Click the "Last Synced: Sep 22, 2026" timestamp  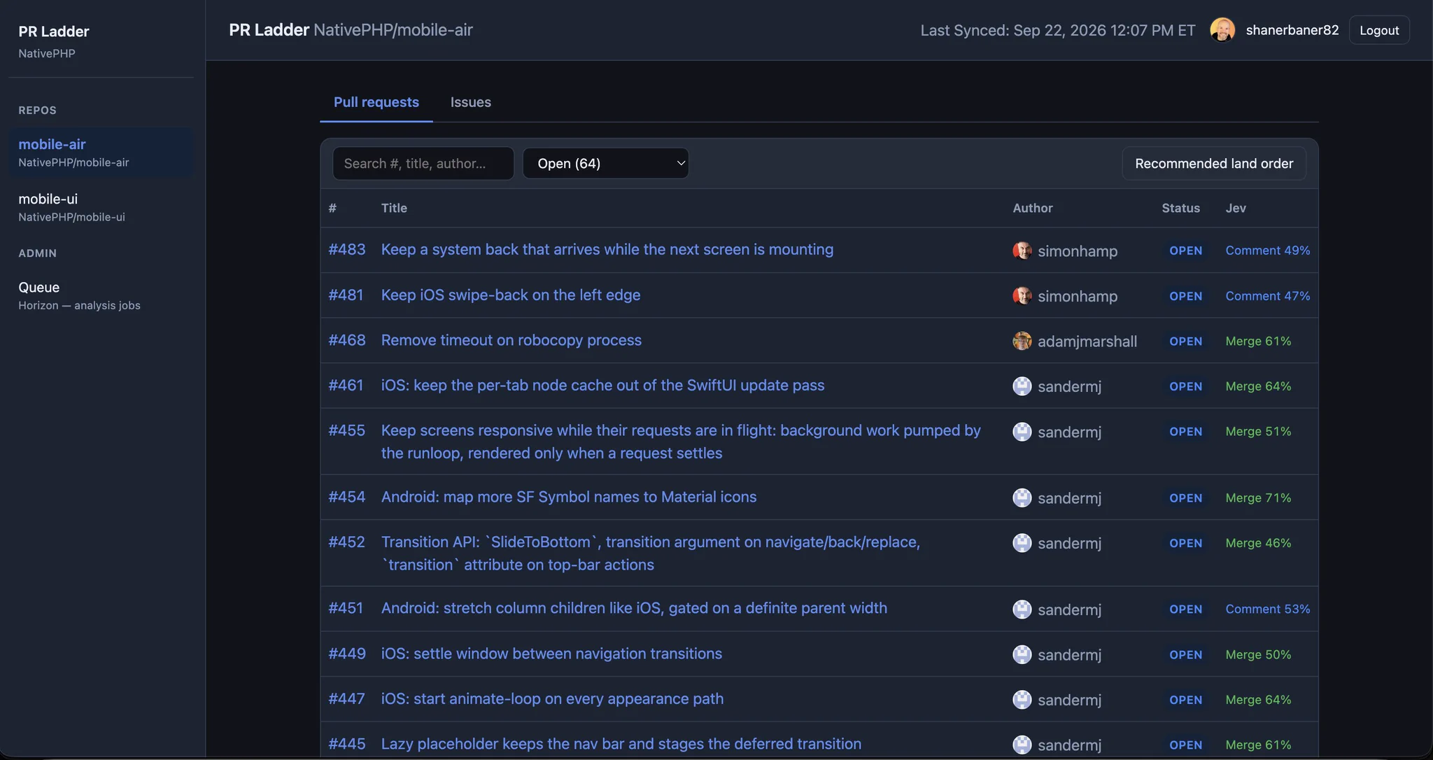pyautogui.click(x=1058, y=30)
